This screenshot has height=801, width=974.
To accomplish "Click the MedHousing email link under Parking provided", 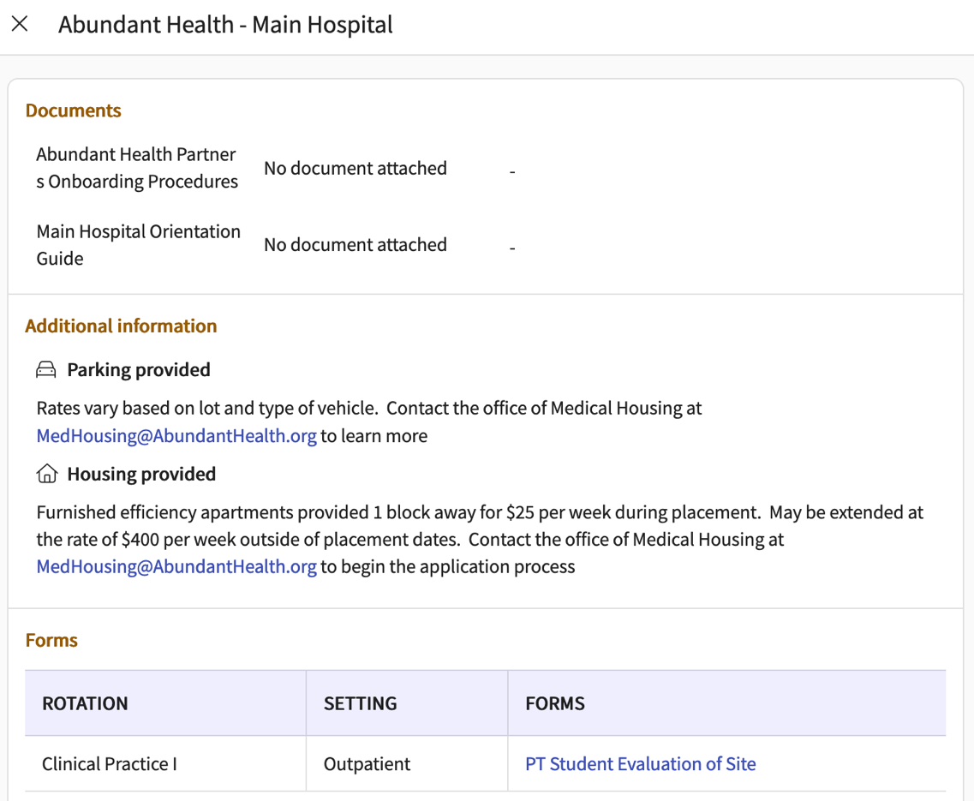I will (175, 435).
